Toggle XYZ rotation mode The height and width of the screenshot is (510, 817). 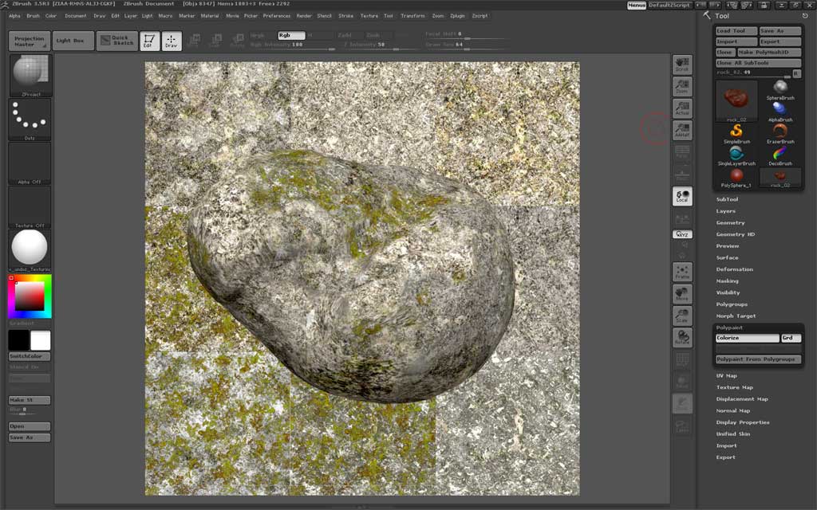pyautogui.click(x=682, y=235)
